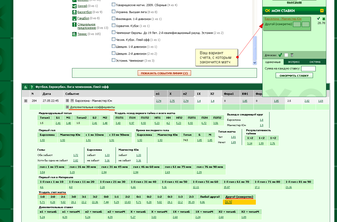The width and height of the screenshot is (337, 222).
Task: Remove Барселона bet with green cross
Action: pyautogui.click(x=324, y=19)
